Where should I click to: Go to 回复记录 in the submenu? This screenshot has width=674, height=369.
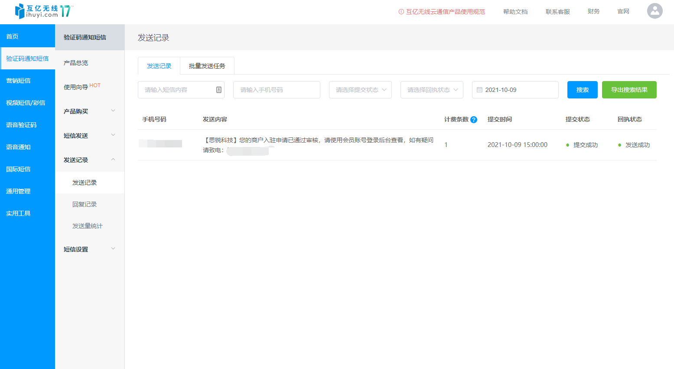[x=85, y=204]
